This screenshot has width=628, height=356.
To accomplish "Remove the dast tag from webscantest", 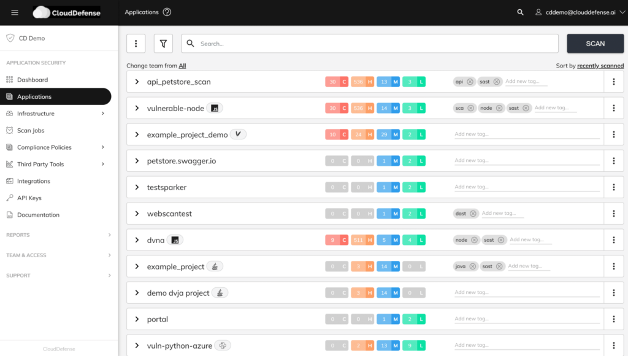I will tap(473, 214).
